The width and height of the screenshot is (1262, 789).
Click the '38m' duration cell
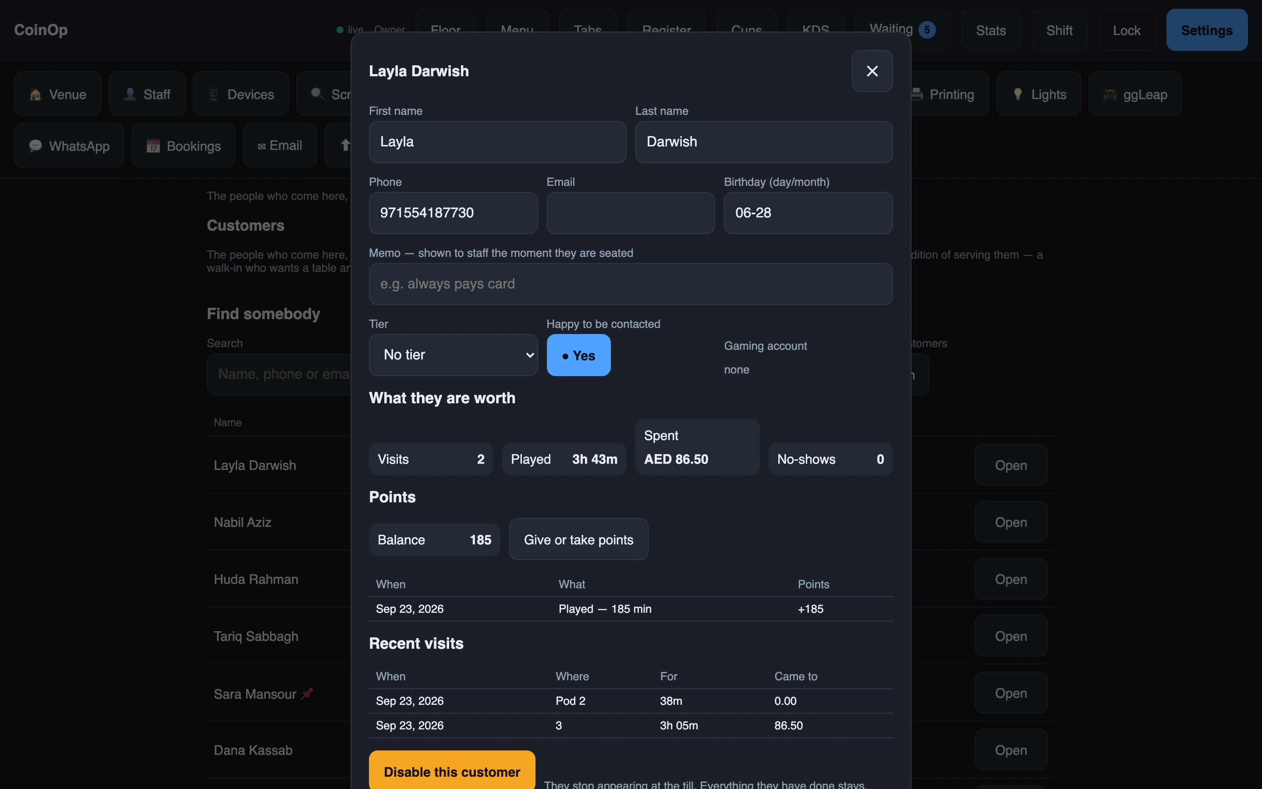coord(670,701)
